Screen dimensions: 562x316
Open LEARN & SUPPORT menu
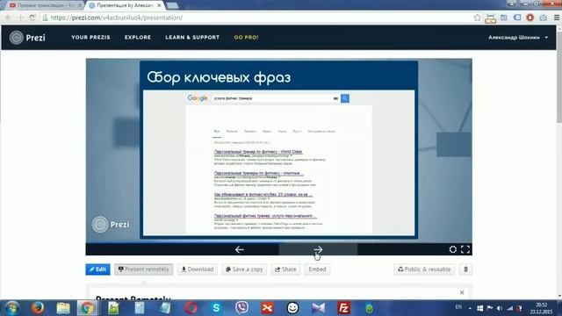coord(192,37)
